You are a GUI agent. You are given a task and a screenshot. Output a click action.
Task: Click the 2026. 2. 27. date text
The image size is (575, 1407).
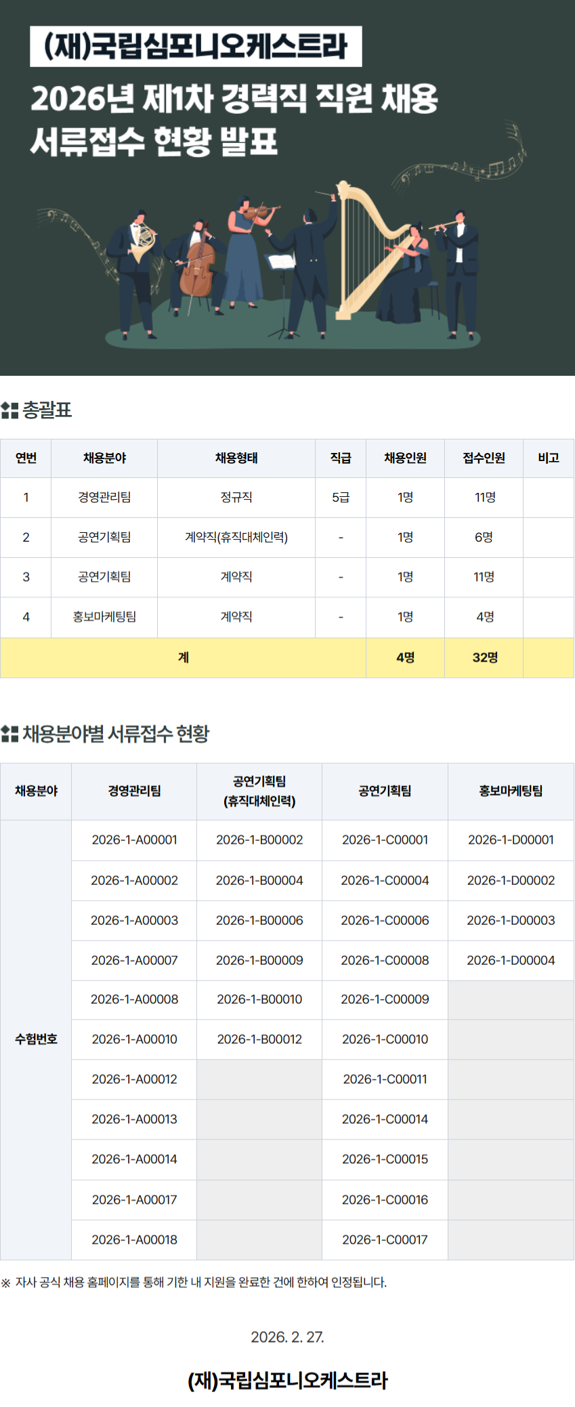click(x=287, y=1337)
